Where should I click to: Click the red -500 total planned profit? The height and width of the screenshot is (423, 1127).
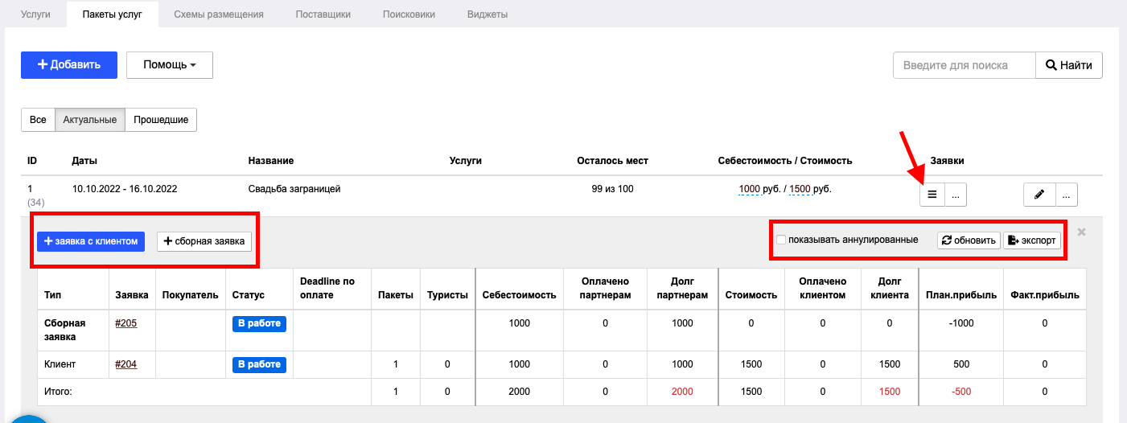pos(961,392)
